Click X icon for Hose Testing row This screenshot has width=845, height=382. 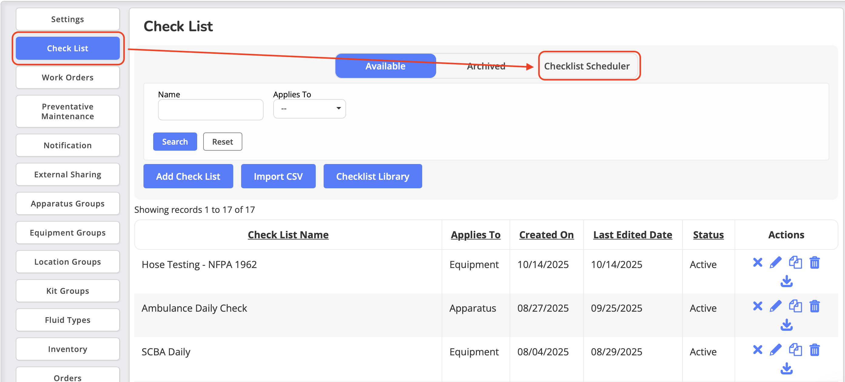pyautogui.click(x=757, y=262)
